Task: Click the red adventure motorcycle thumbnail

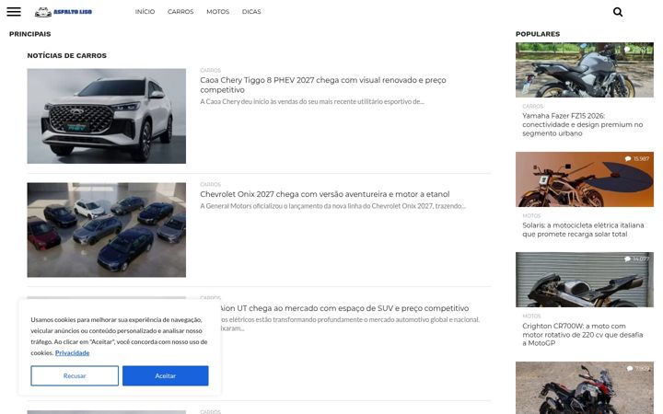Action: click(585, 388)
